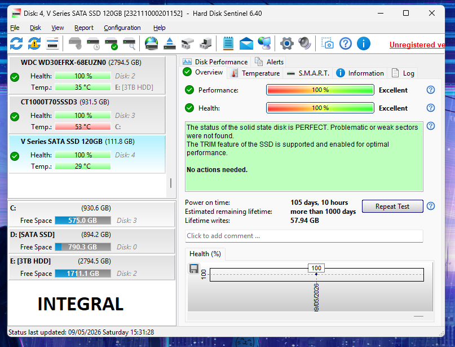Click the Performance 100 % gradient bar
Viewport: 455px width, 347px height.
click(x=320, y=90)
